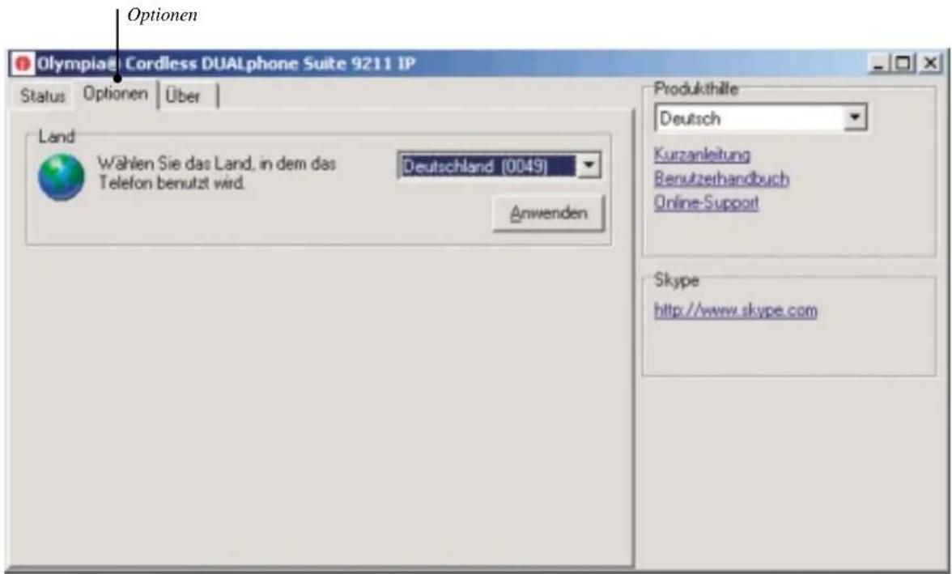Screen dimensions: 952x574
Task: Click the Olympia app icon in title bar
Action: click(x=23, y=63)
